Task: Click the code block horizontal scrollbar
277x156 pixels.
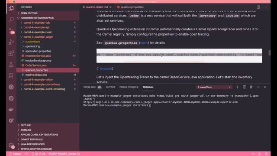Action: [x=164, y=62]
